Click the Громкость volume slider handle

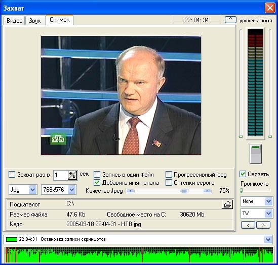click(242, 190)
